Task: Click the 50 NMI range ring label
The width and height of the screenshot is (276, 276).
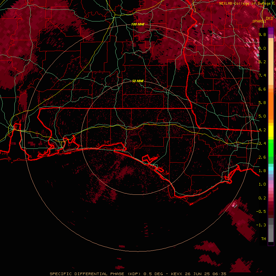Action: [138, 81]
